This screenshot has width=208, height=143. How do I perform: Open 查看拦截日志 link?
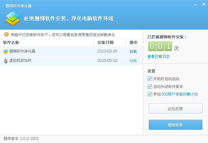click(159, 57)
